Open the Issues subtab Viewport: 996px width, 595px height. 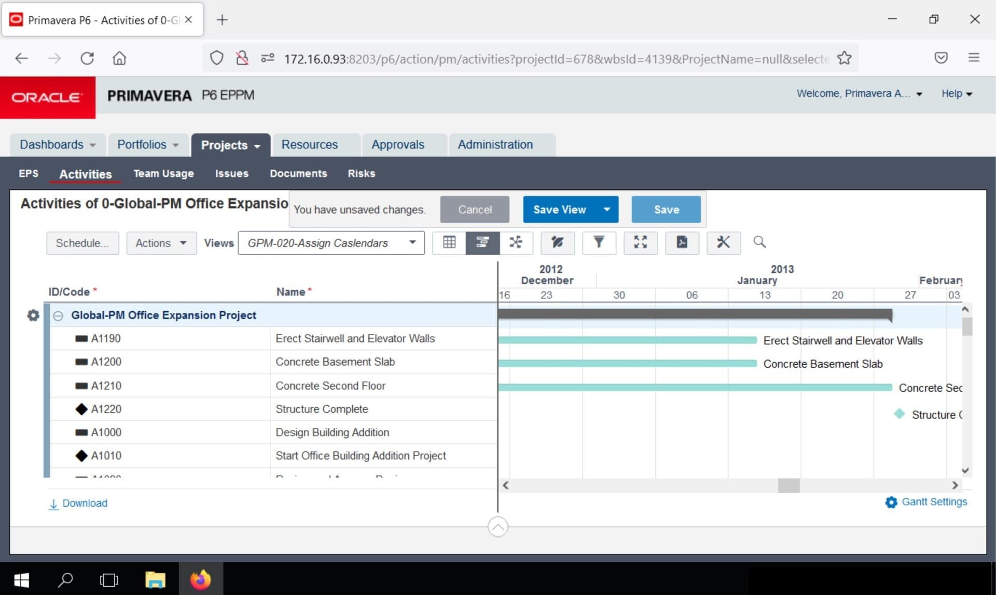pyautogui.click(x=232, y=174)
